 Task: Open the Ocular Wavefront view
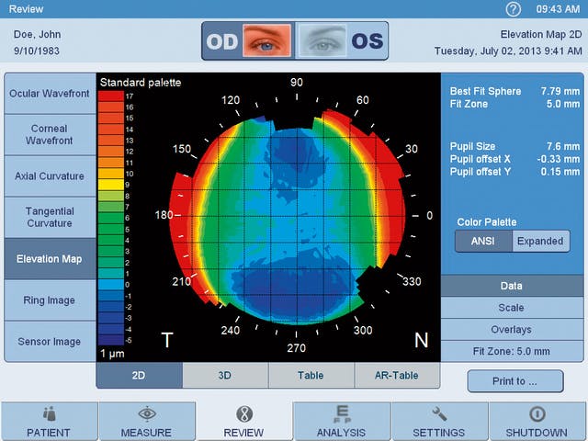[x=50, y=94]
